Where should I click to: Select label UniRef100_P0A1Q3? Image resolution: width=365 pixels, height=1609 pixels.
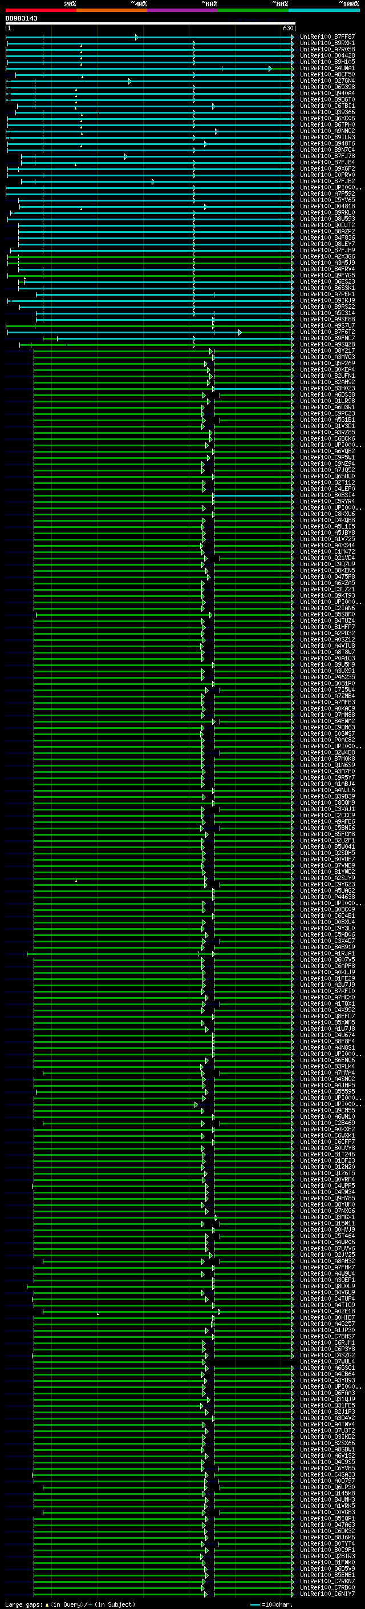(x=327, y=658)
